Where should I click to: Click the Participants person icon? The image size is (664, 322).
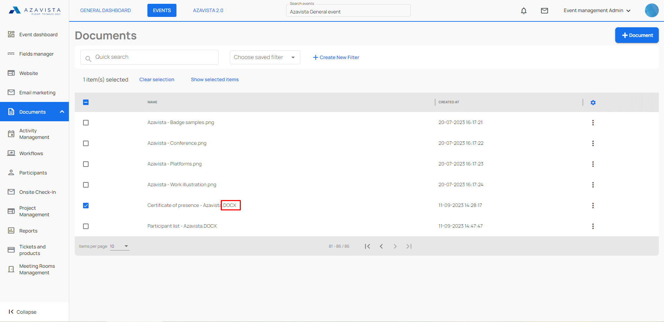point(11,172)
